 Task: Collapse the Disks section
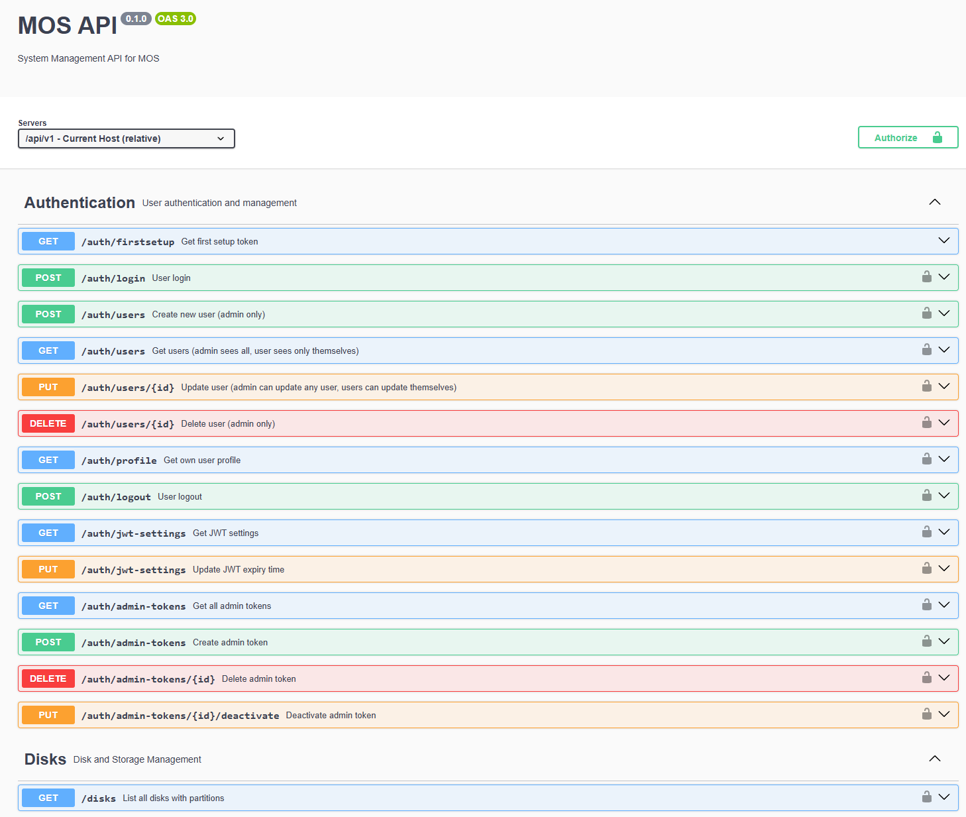point(934,759)
